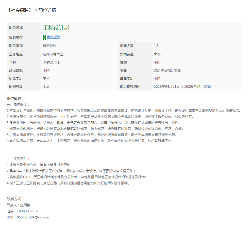Click the 初始学历 value 本科
Image resolution: width=250 pixels, height=225 pixels.
[x=46, y=78]
